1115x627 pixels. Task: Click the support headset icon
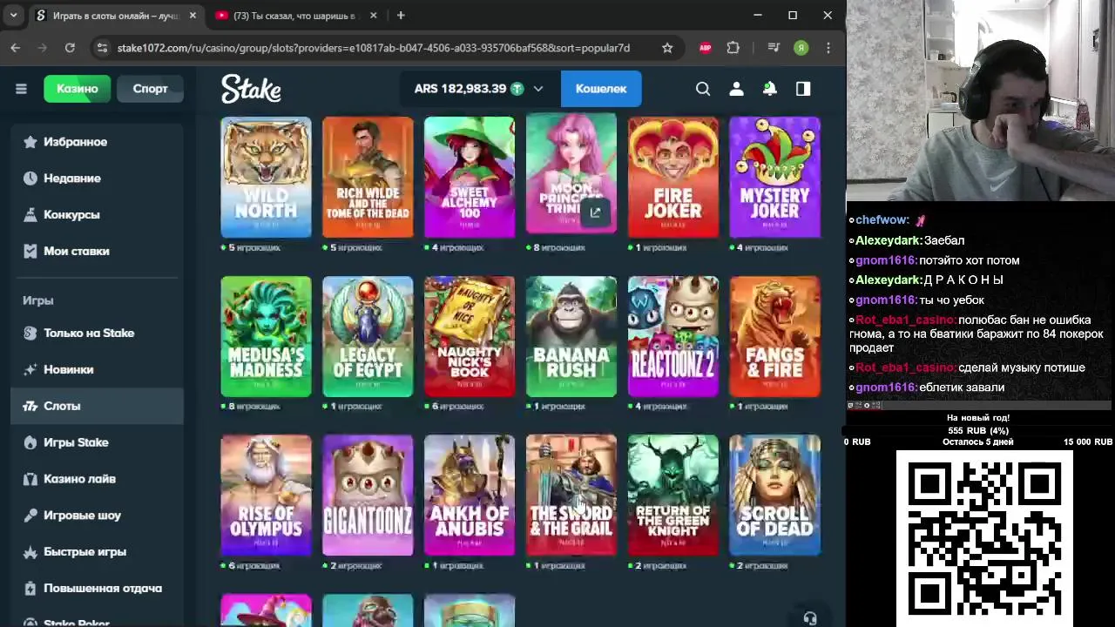810,618
